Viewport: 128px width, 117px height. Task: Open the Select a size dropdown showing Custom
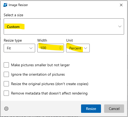pos(64,26)
